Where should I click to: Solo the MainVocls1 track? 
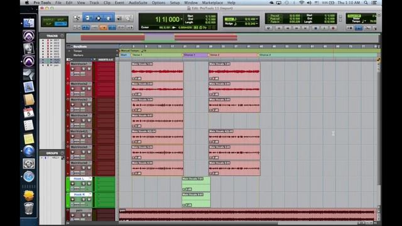(x=84, y=69)
